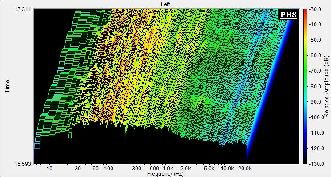Click the -90.0 dB scale value
331x177 pixels.
(x=315, y=102)
